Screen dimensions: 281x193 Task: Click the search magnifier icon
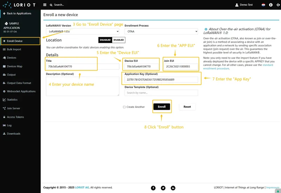click(51, 5)
